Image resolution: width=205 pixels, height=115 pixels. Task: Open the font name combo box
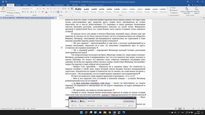(26, 9)
